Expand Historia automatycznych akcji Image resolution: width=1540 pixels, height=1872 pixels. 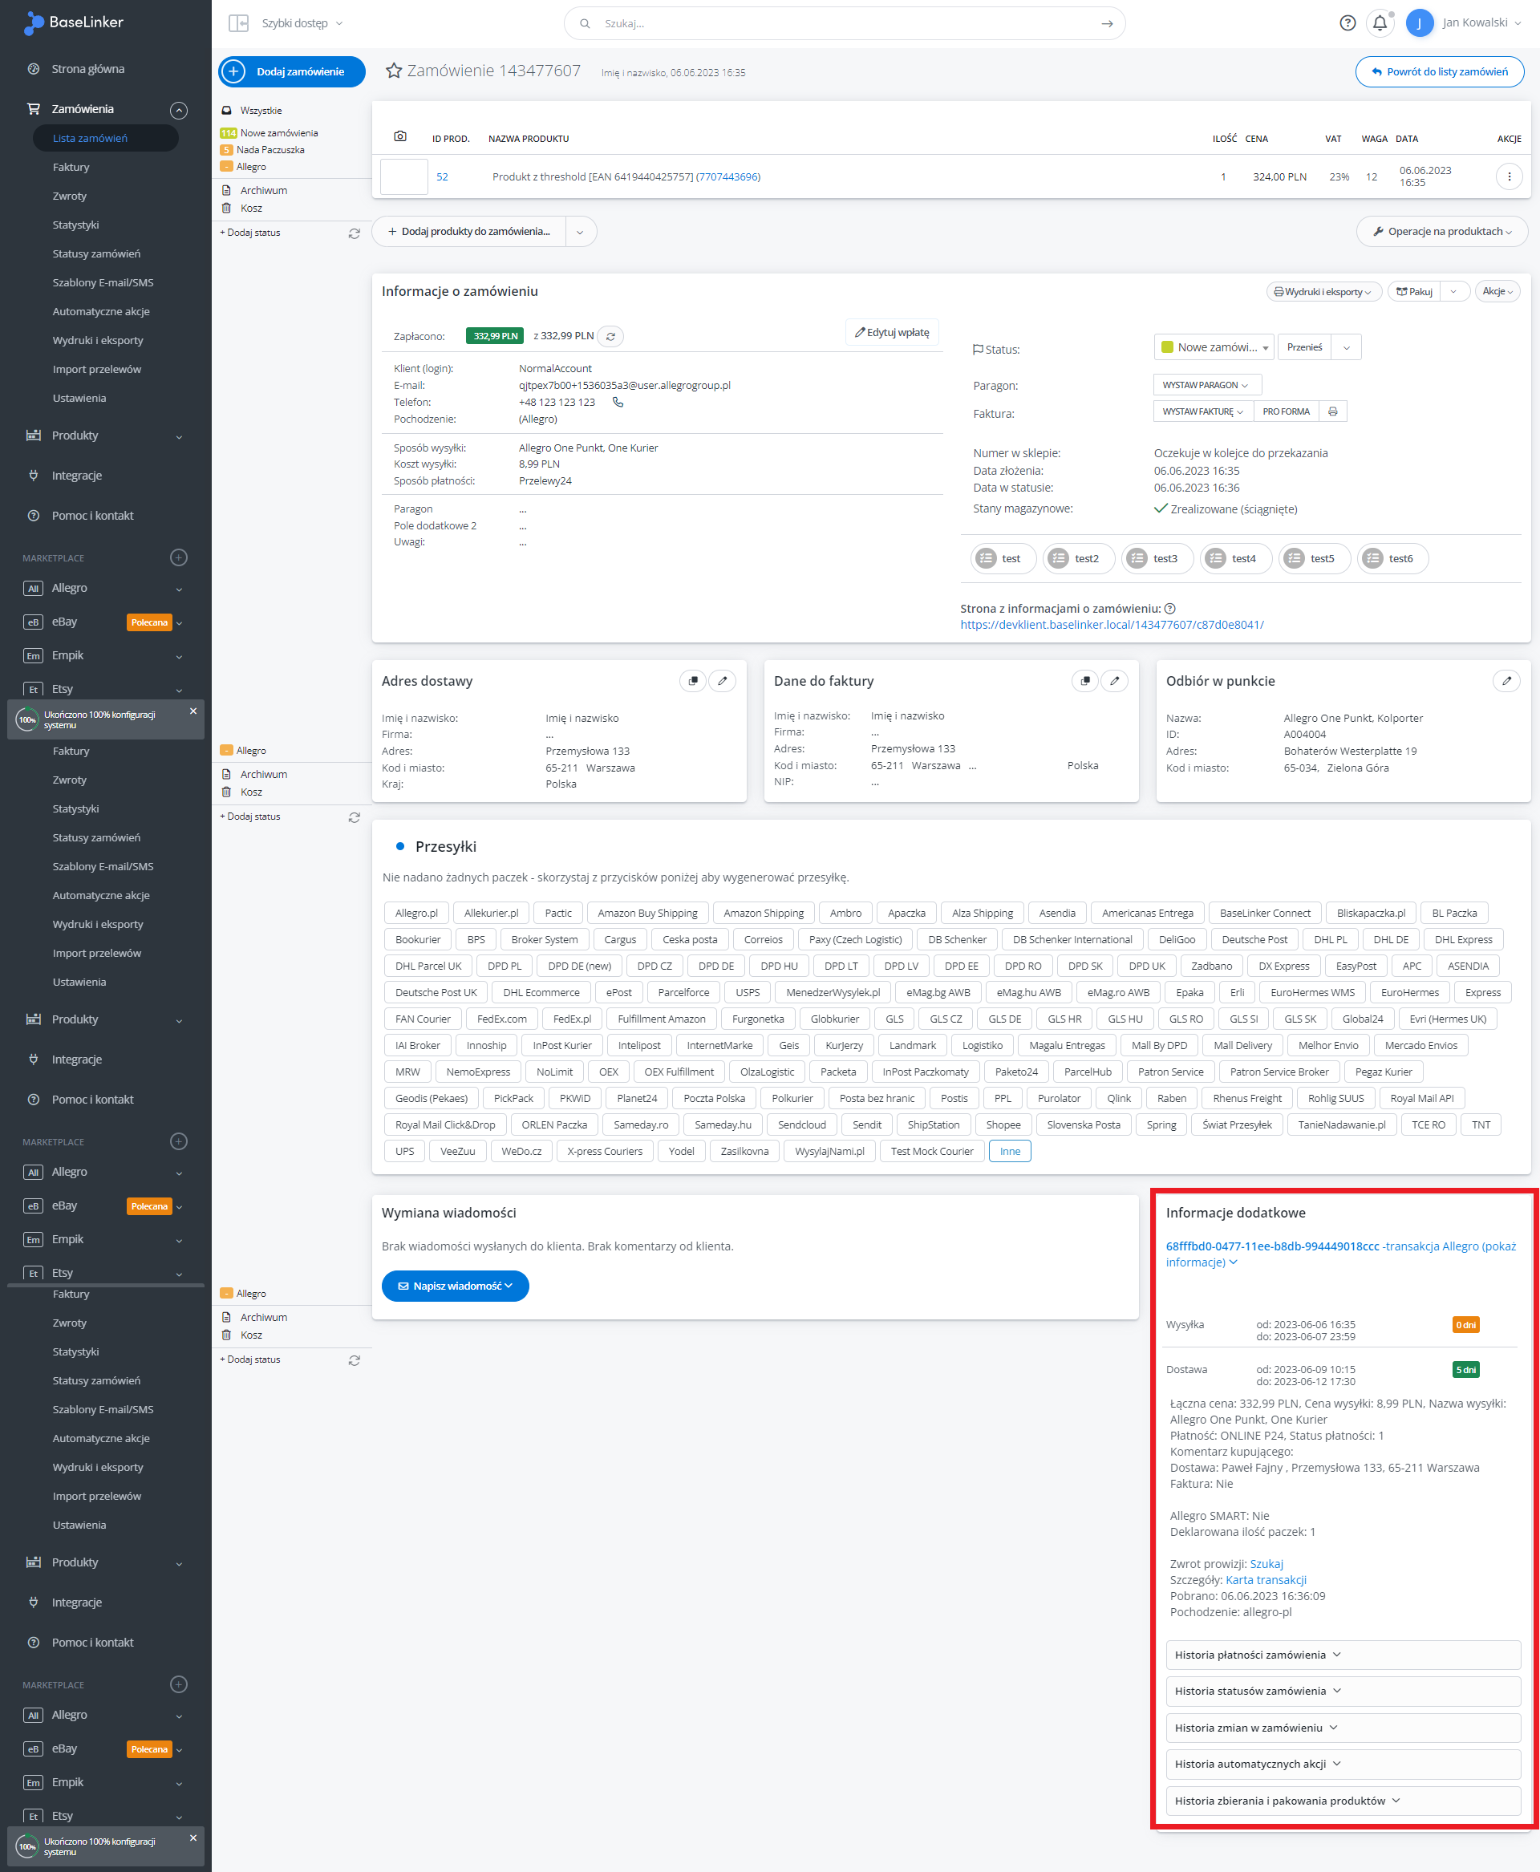coord(1342,1763)
